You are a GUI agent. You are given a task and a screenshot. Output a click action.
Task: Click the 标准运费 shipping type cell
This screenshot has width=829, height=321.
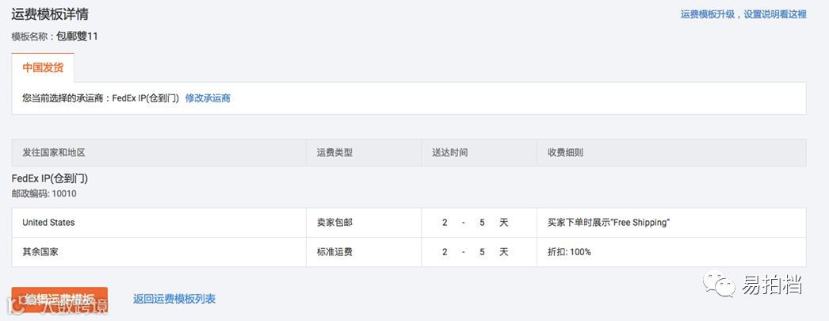coord(334,252)
